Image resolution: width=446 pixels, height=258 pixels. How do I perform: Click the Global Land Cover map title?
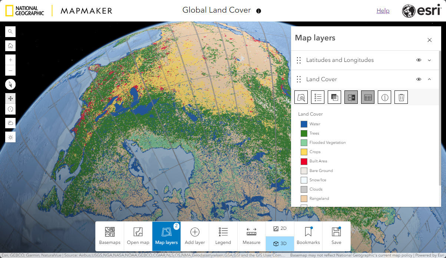pos(217,10)
